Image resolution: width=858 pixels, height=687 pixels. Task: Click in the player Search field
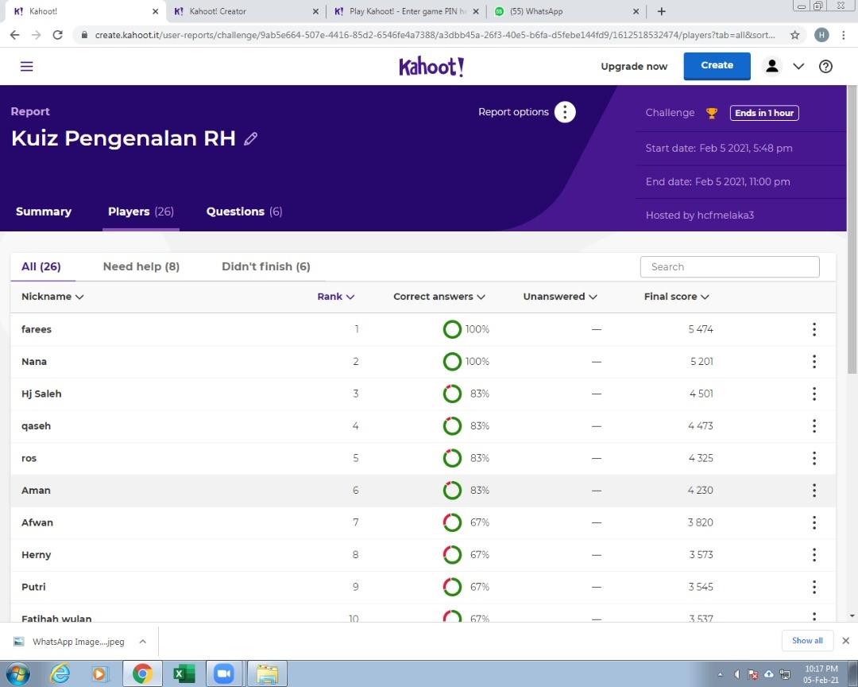[x=729, y=267]
